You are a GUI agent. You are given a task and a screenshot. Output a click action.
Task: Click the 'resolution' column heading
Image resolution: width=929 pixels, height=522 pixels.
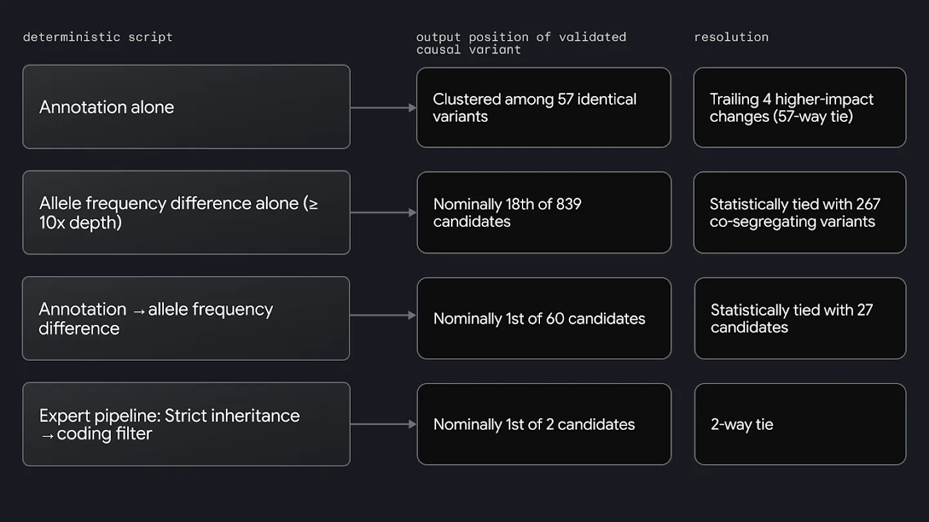(731, 37)
